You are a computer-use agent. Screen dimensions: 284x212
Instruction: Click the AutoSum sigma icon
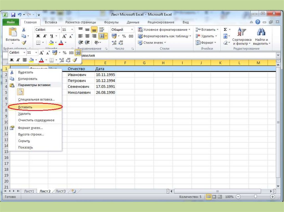tap(225, 30)
